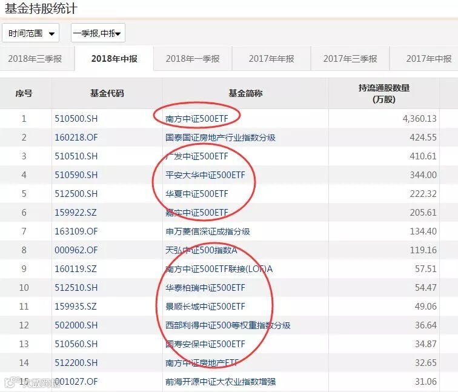Open fund code 512200.SH link
Viewport: 458px width, 392px height.
(76, 362)
